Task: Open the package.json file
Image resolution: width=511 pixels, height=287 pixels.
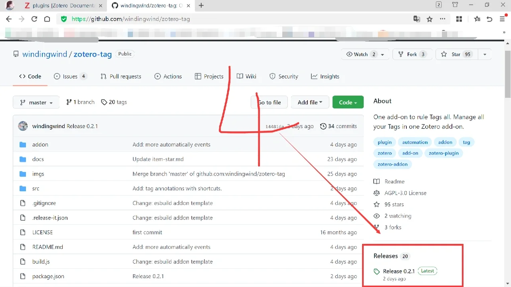Action: [x=48, y=276]
